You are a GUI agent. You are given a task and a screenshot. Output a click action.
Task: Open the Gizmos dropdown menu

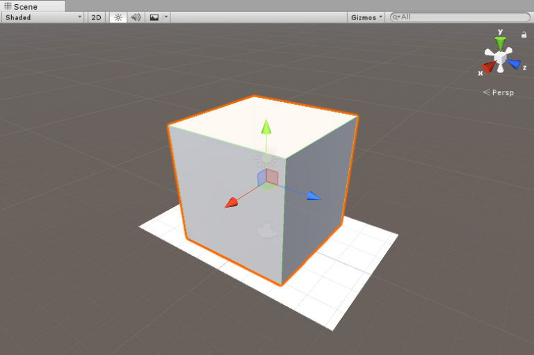[366, 17]
